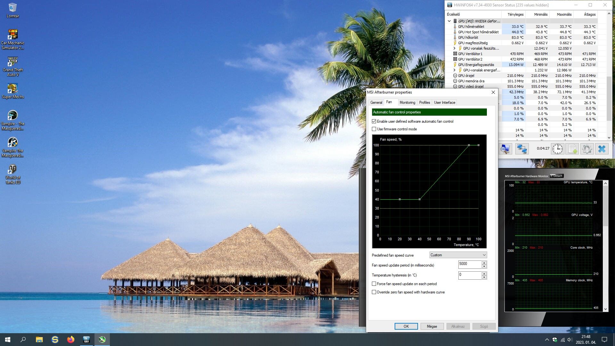The image size is (615, 346).
Task: Select the World of Tanks EU icon
Action: coord(13,174)
